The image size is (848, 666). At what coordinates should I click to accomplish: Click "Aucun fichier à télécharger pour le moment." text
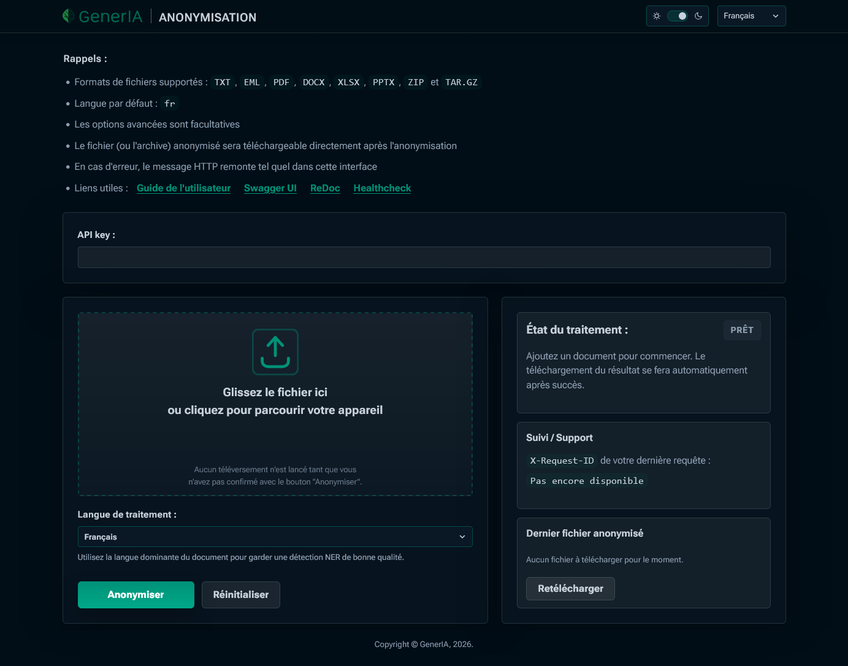click(x=605, y=560)
